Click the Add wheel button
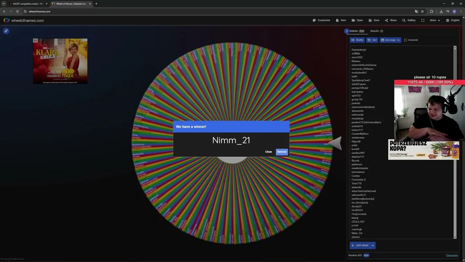The width and height of the screenshot is (465, 262). pyautogui.click(x=360, y=245)
